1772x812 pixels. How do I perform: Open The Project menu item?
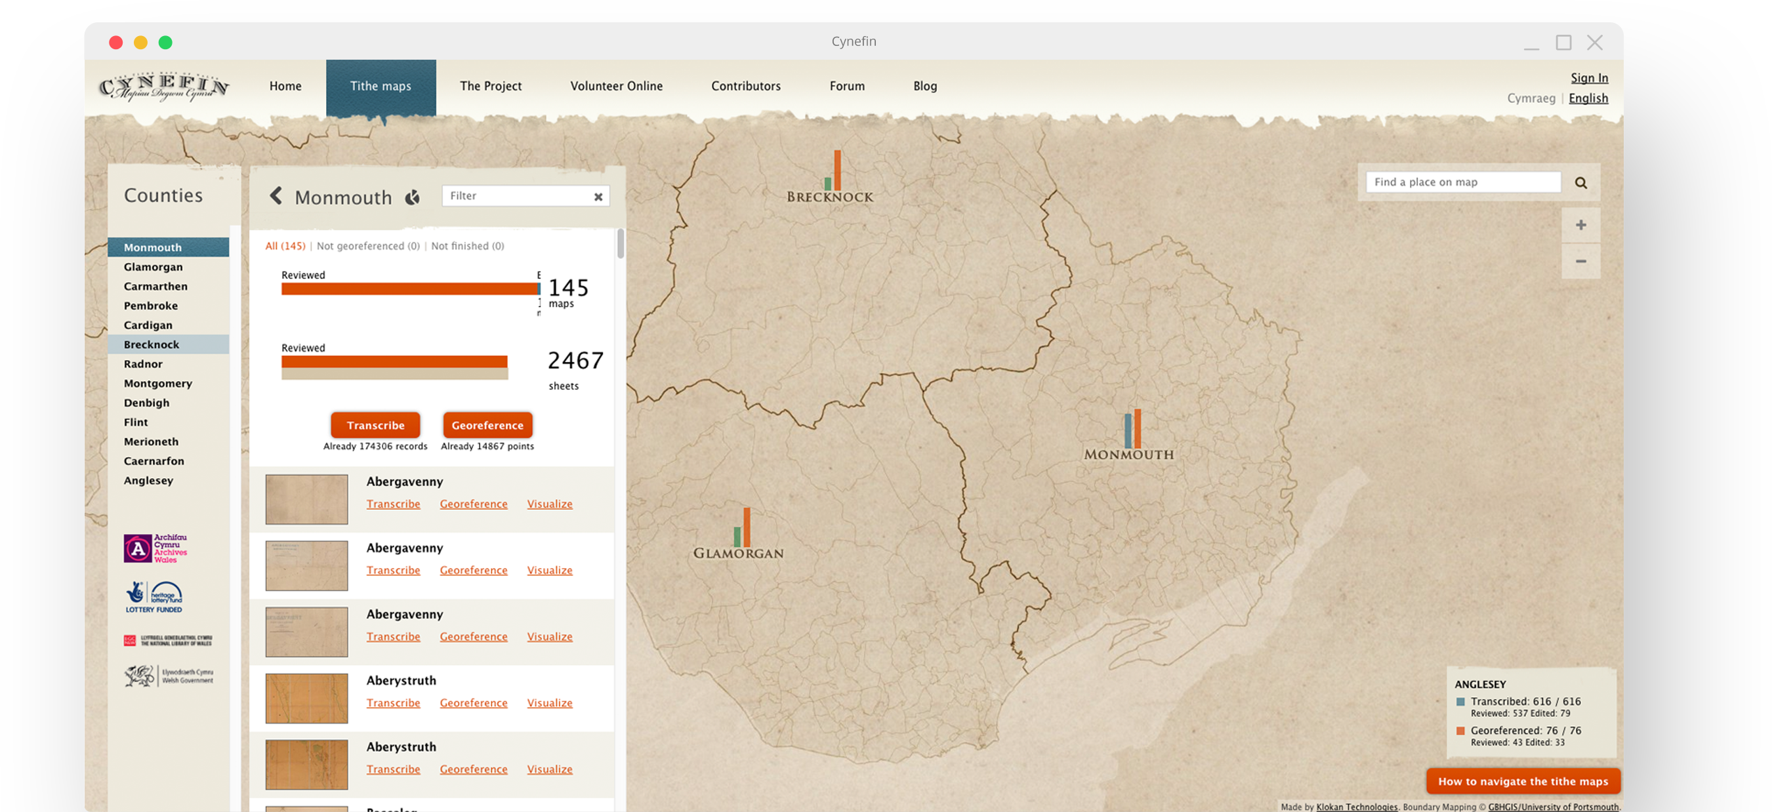(491, 86)
